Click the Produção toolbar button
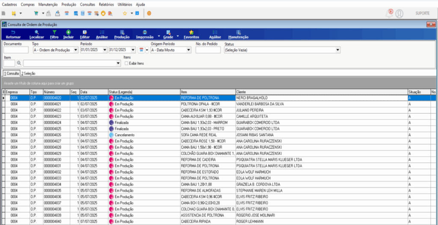This screenshot has height=225, width=438. [x=122, y=34]
